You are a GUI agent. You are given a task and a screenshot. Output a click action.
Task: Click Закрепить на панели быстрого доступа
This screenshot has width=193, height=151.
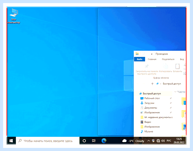pos(147,69)
